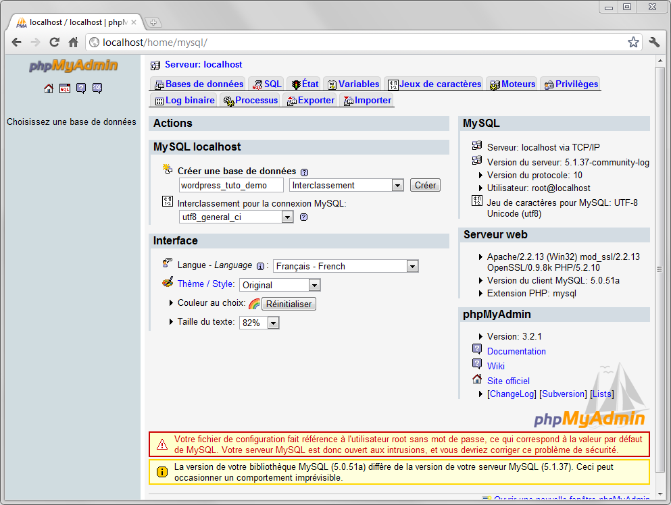Open the Documentation link

tap(516, 352)
